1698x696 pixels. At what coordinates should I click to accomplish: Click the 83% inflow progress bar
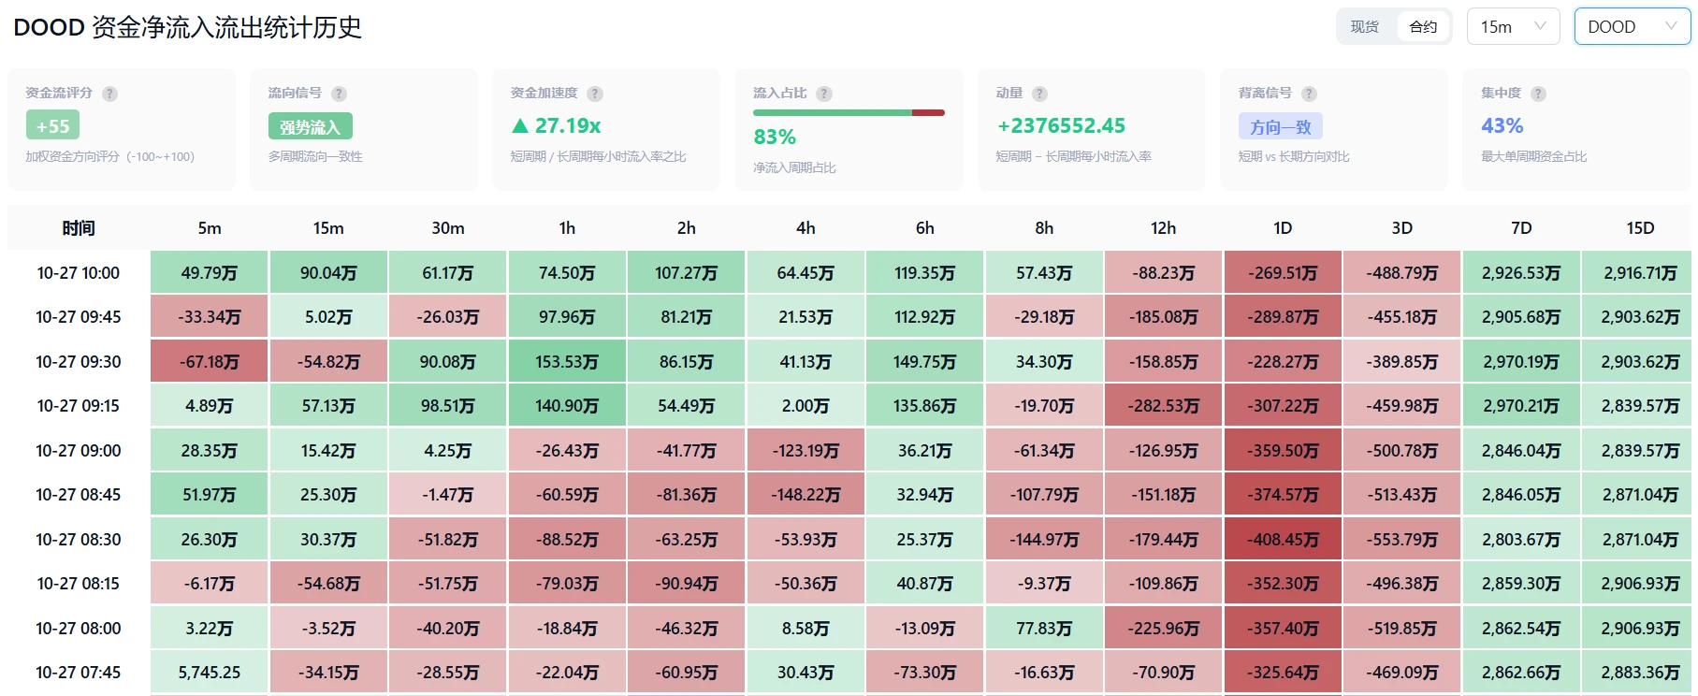(849, 112)
